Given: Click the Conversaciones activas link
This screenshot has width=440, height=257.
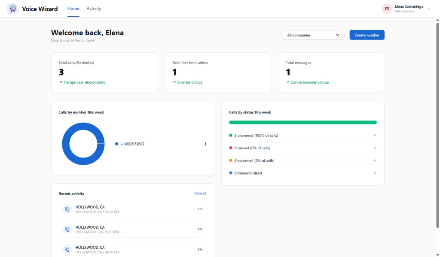Looking at the screenshot, I should pos(309,82).
